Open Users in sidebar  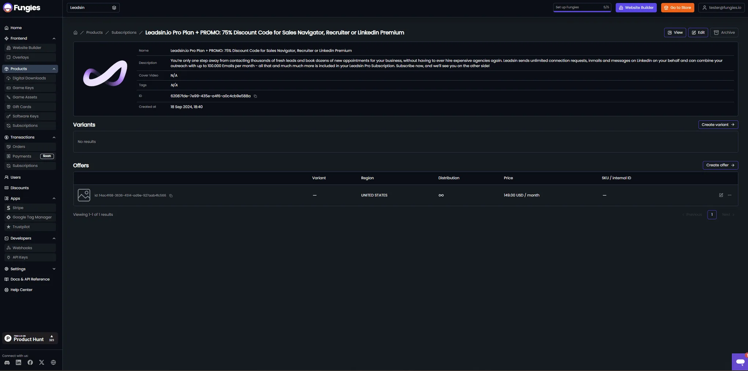click(x=16, y=177)
